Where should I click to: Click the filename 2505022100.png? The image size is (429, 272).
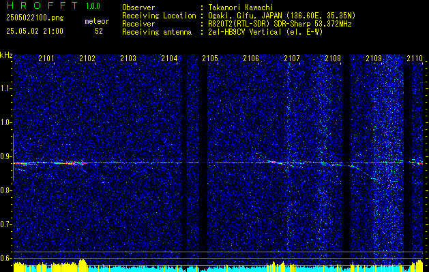35,18
